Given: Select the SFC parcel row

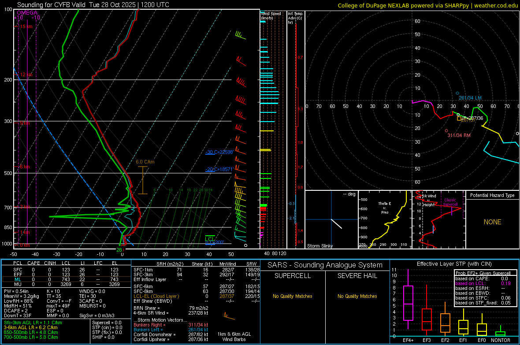Looking at the screenshot, I should pyautogui.click(x=66, y=270).
